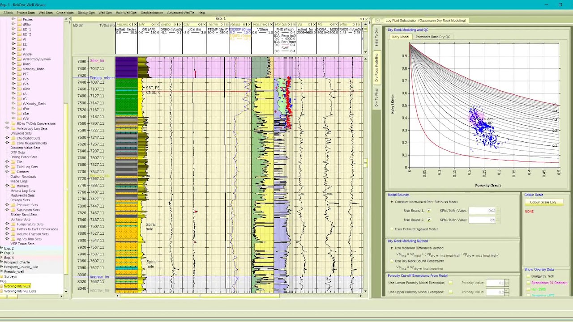Expand the TVDss to TWT Conversions node
Image resolution: width=573 pixels, height=322 pixels.
click(7, 229)
